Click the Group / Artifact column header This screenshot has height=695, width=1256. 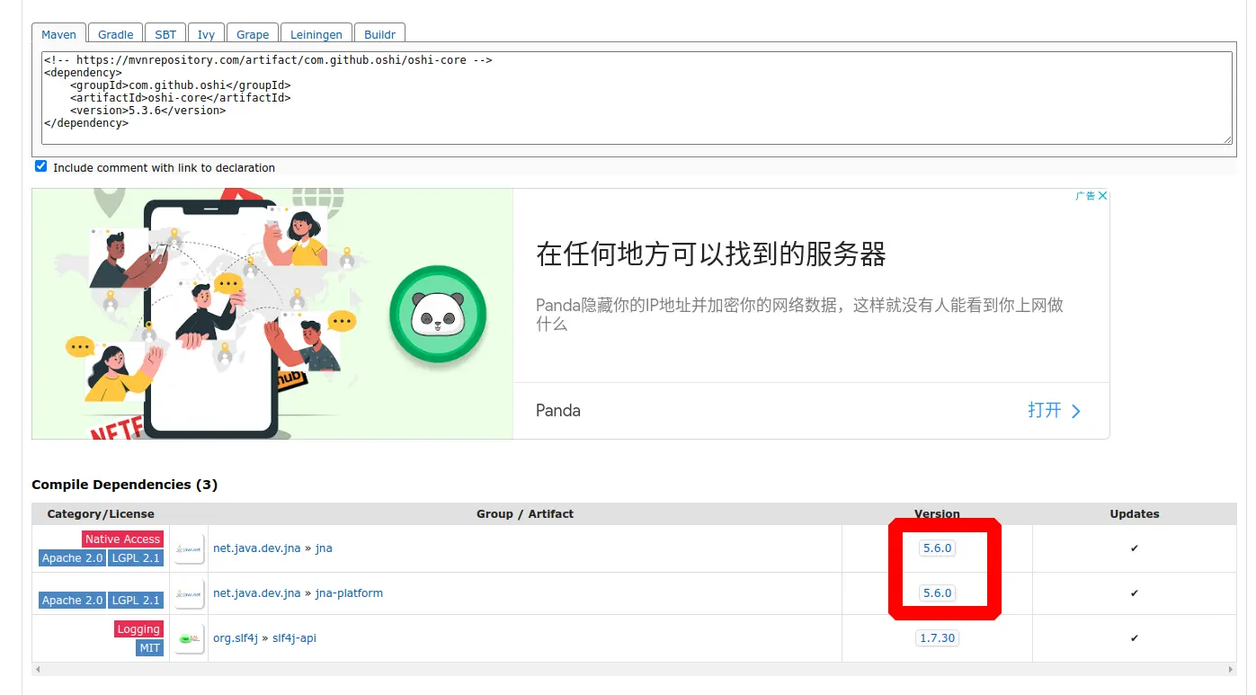point(525,513)
